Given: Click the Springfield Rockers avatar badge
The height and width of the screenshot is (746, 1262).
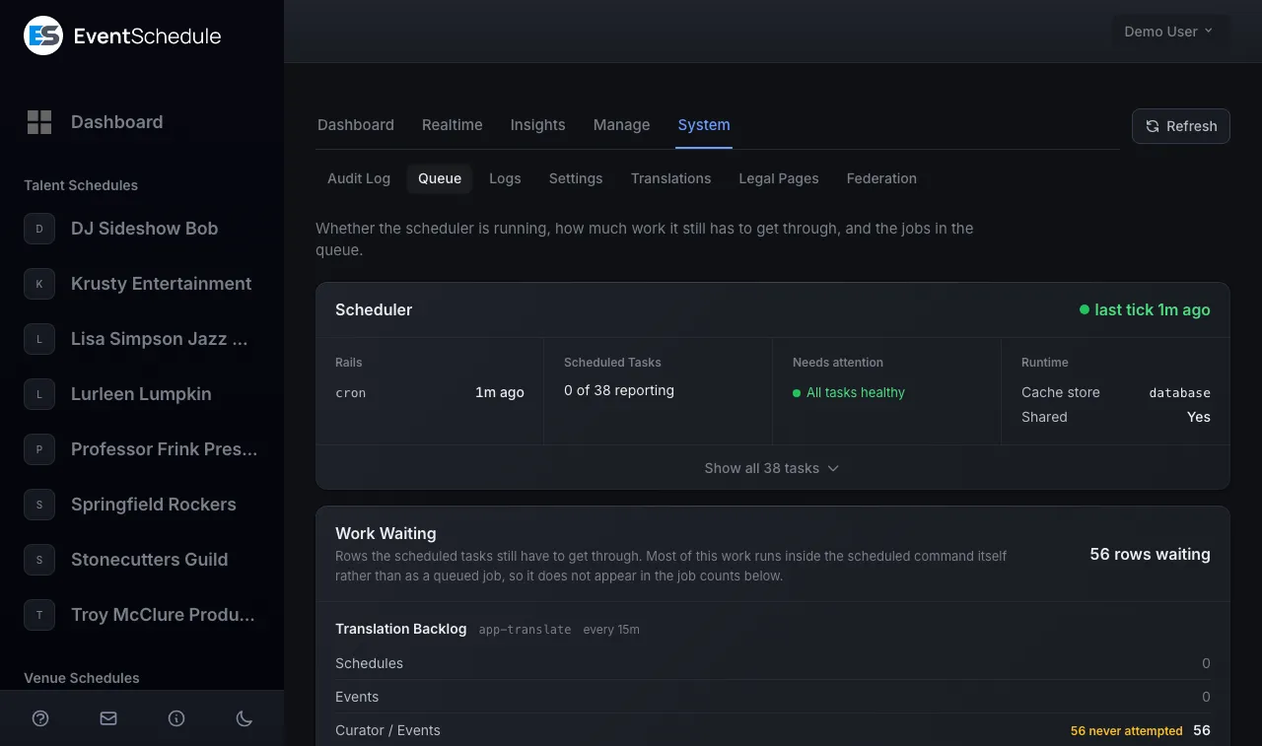Looking at the screenshot, I should pyautogui.click(x=39, y=505).
